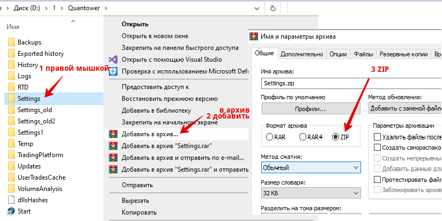Expand breadcrumb chevron after folder 1
The image size is (442, 221).
(62, 8)
